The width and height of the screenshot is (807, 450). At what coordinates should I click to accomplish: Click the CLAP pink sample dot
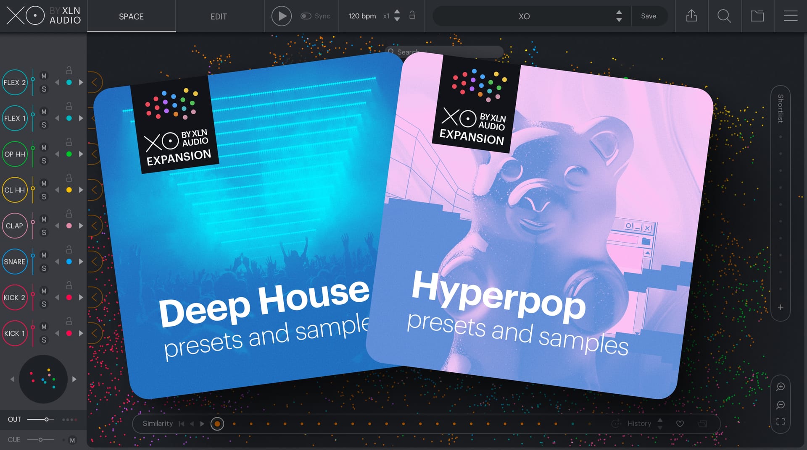[69, 226]
